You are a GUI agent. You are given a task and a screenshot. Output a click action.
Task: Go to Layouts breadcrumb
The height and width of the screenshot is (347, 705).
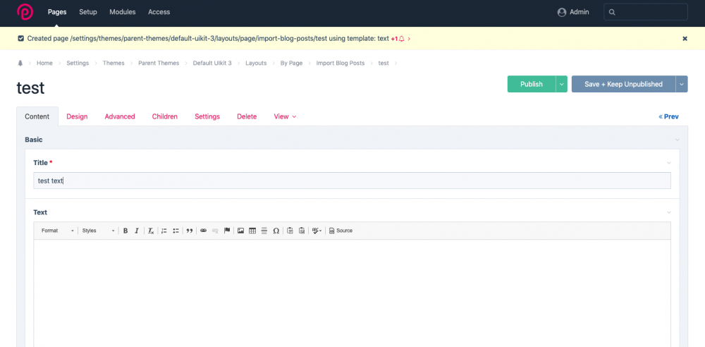pyautogui.click(x=256, y=63)
